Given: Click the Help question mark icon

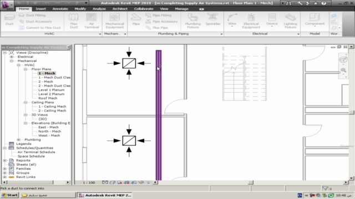Looking at the screenshot, I should (324, 3).
